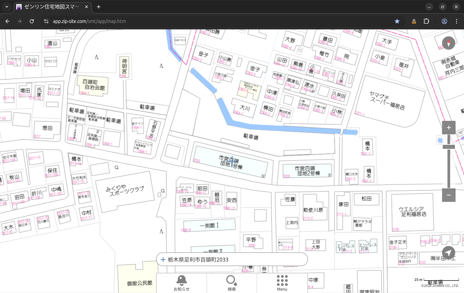Reload the page

coord(32,21)
